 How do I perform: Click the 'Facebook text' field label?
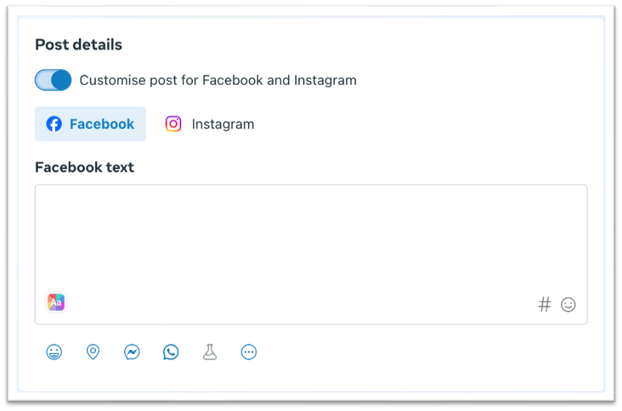84,167
